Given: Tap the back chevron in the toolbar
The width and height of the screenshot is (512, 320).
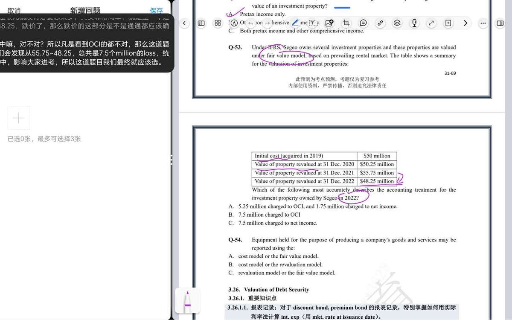Looking at the screenshot, I should pos(184,23).
